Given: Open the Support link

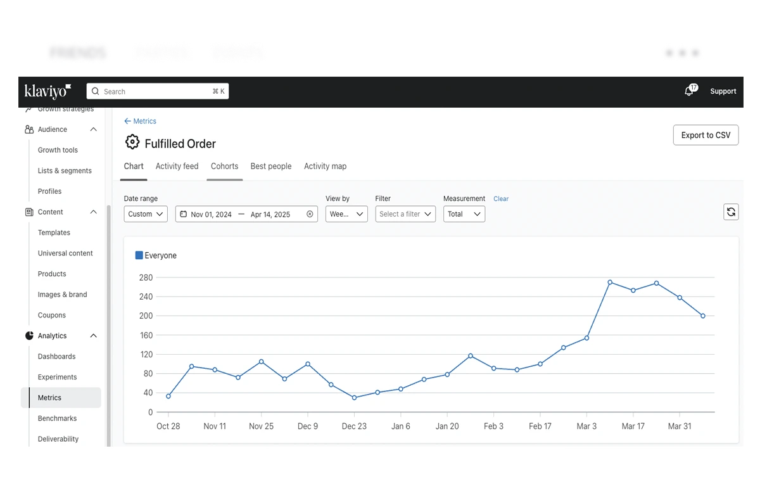Looking at the screenshot, I should [723, 91].
